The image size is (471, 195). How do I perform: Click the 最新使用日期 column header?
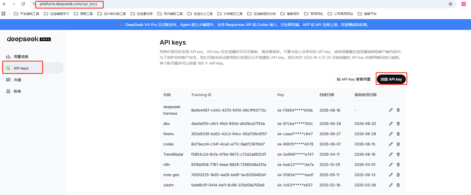point(365,95)
